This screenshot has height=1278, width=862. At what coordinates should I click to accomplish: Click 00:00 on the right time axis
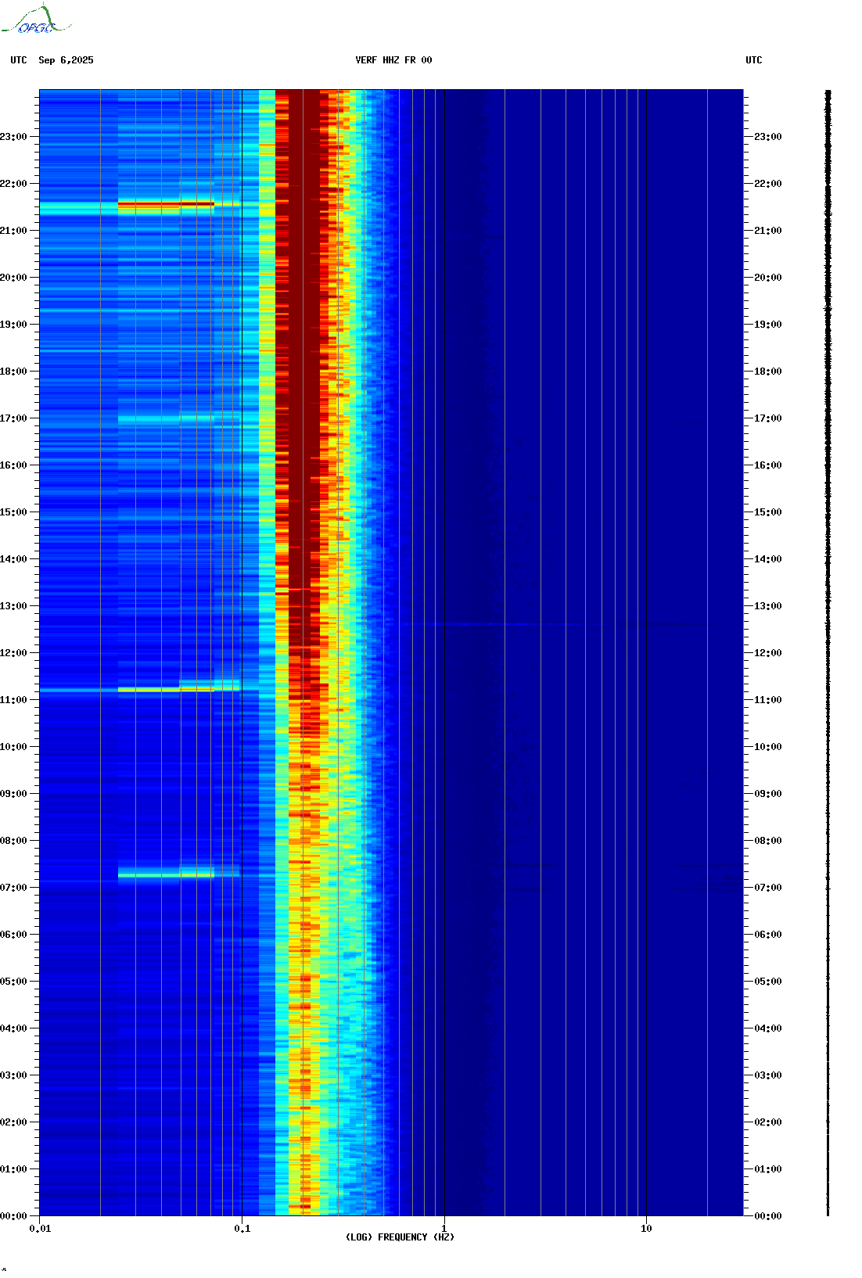(x=768, y=1216)
